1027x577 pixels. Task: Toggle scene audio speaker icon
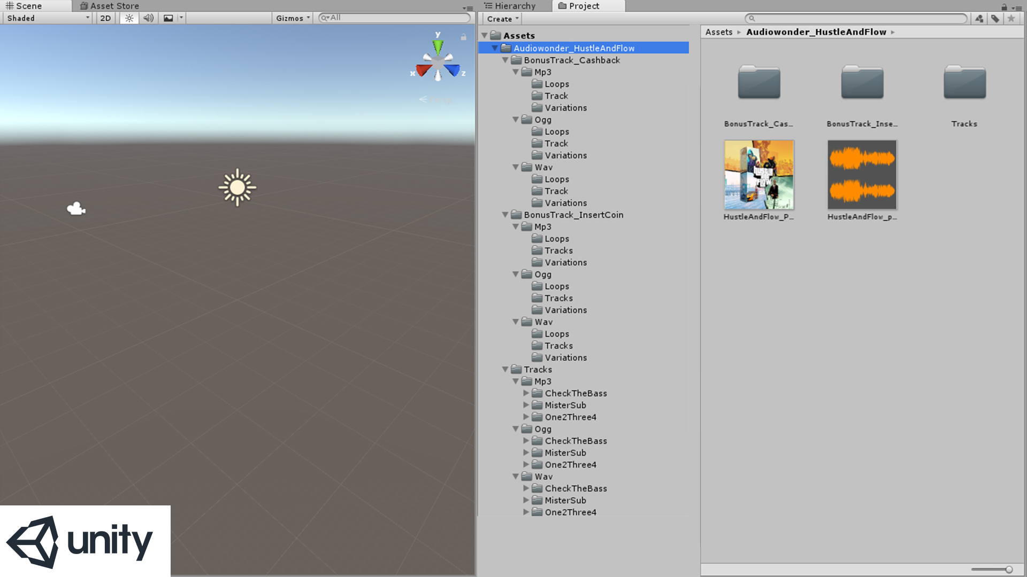pos(148,18)
